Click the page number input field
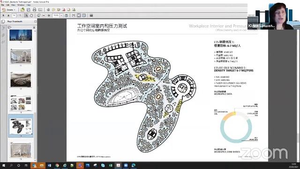This screenshot has width=300, height=169. 14,15
